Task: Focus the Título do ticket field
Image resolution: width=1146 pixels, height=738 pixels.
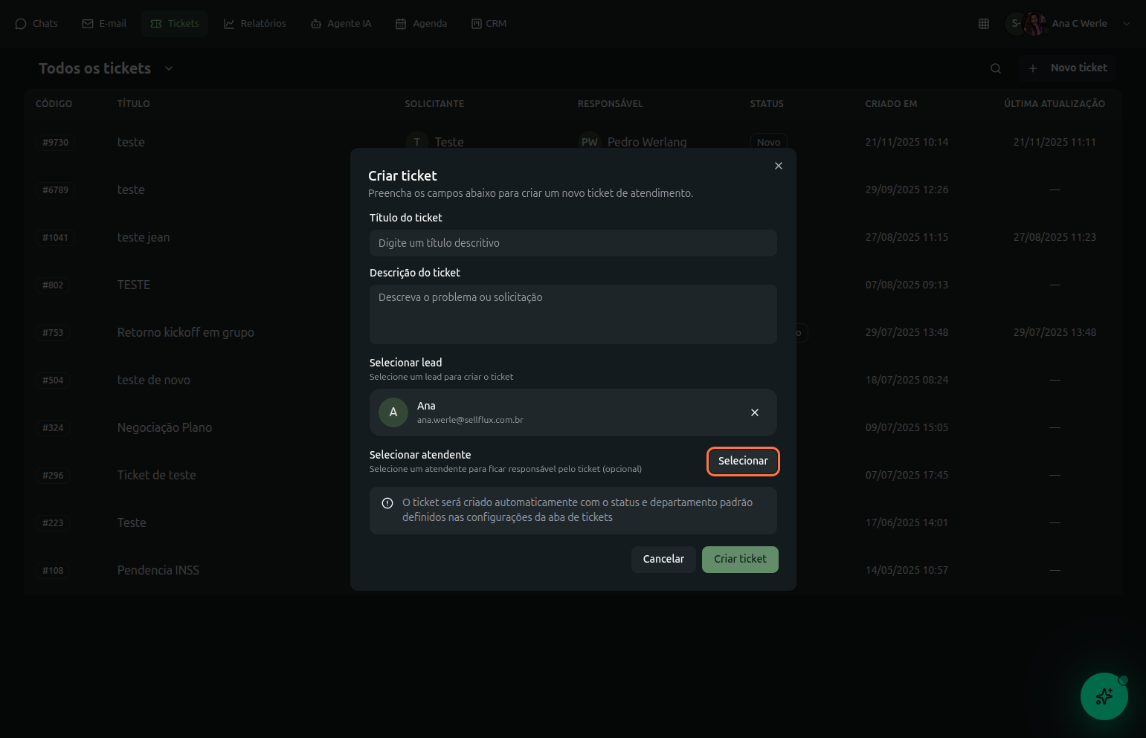Action: (573, 243)
